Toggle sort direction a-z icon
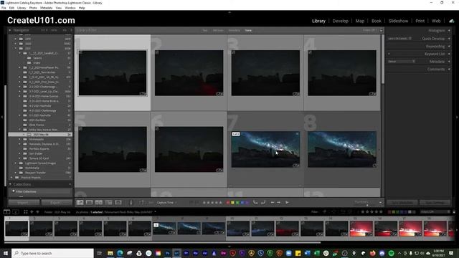The height and width of the screenshot is (258, 459). pos(142,202)
